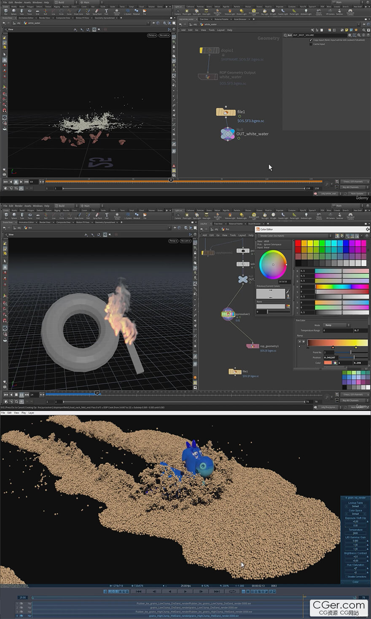371x619 pixels.
Task: Play timeline in white_water window playbar
Action: (21, 182)
